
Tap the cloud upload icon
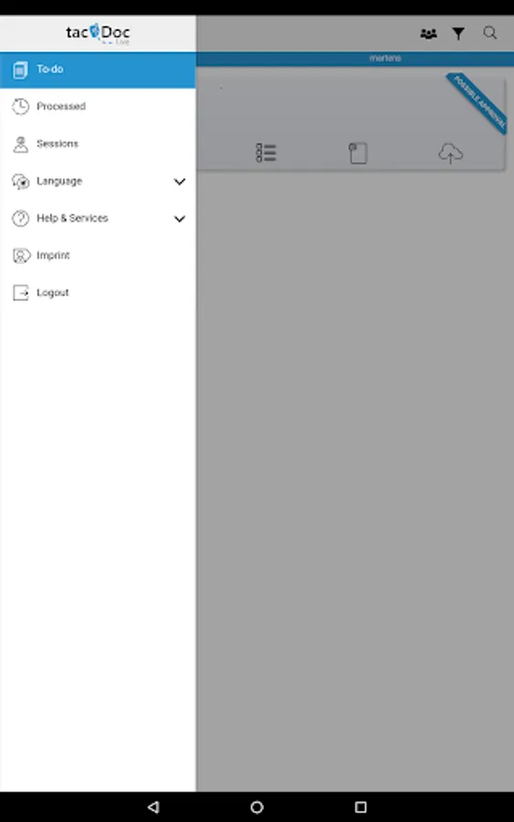click(451, 153)
